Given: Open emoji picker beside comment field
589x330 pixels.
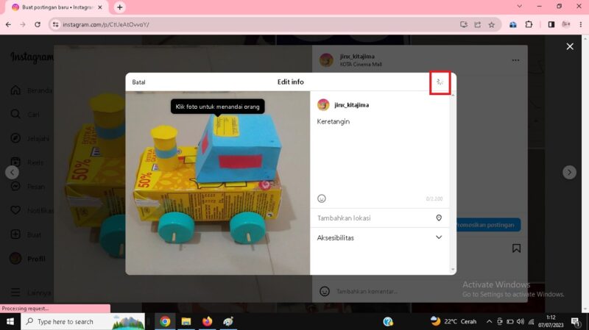Looking at the screenshot, I should tap(325, 291).
